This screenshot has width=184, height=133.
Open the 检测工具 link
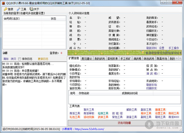[103, 113]
